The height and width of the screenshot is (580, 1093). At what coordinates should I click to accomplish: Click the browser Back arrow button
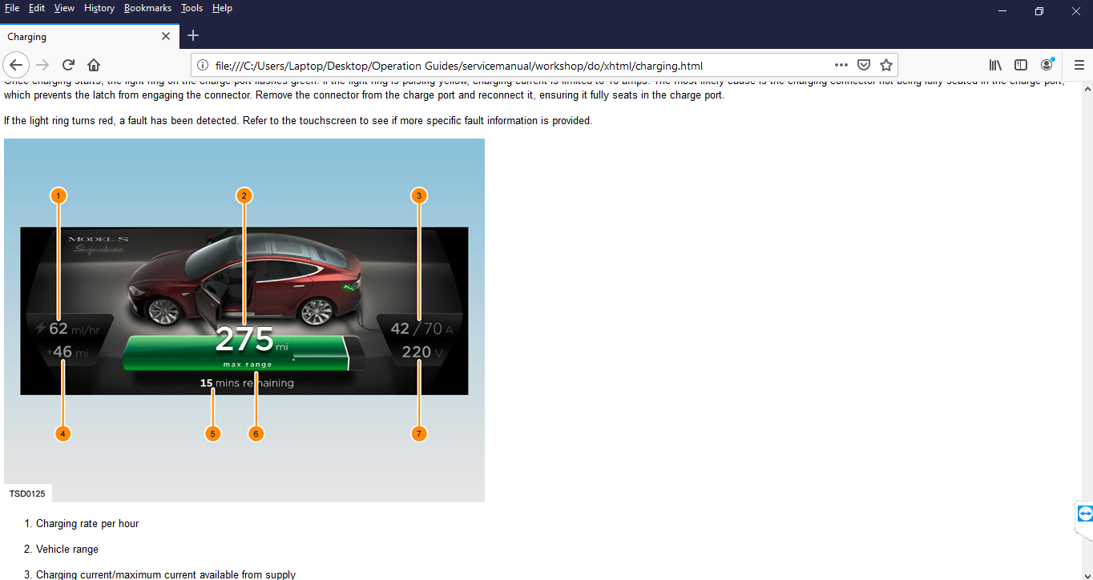(16, 65)
